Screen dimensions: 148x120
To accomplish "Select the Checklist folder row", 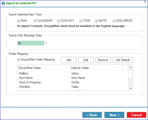I will point(73,87).
